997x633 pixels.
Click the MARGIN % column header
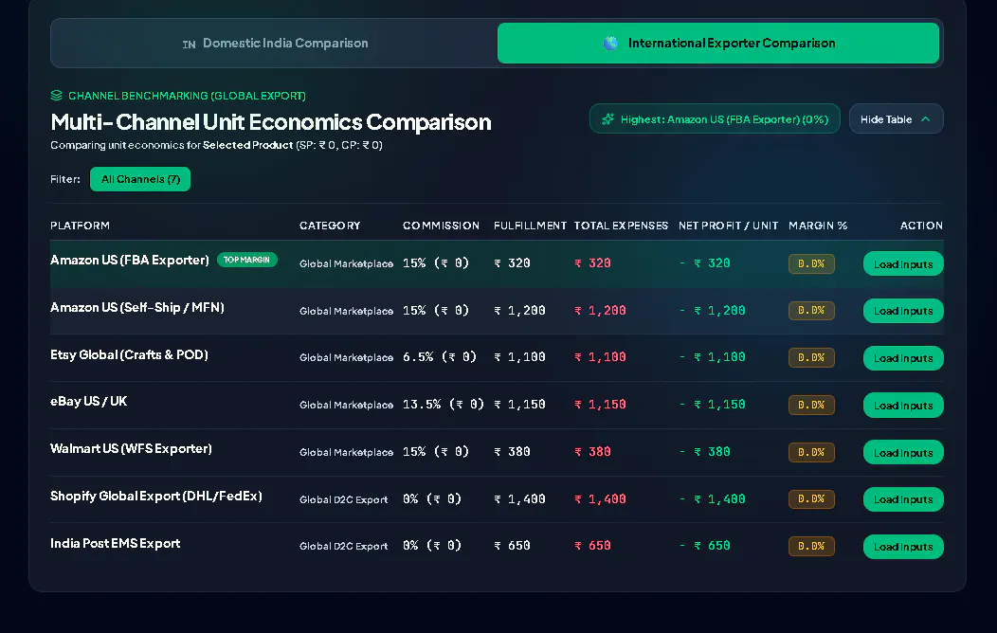pyautogui.click(x=818, y=226)
